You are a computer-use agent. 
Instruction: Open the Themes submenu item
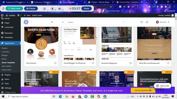[x=4, y=48]
